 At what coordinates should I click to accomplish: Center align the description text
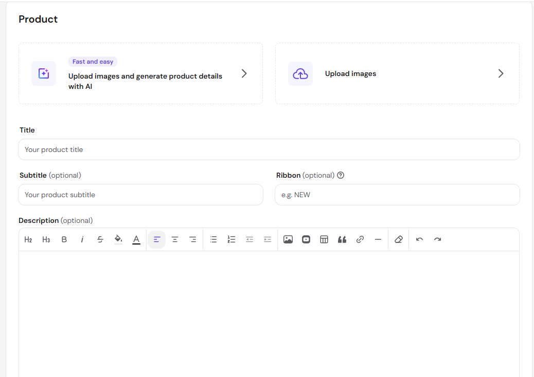pyautogui.click(x=175, y=240)
